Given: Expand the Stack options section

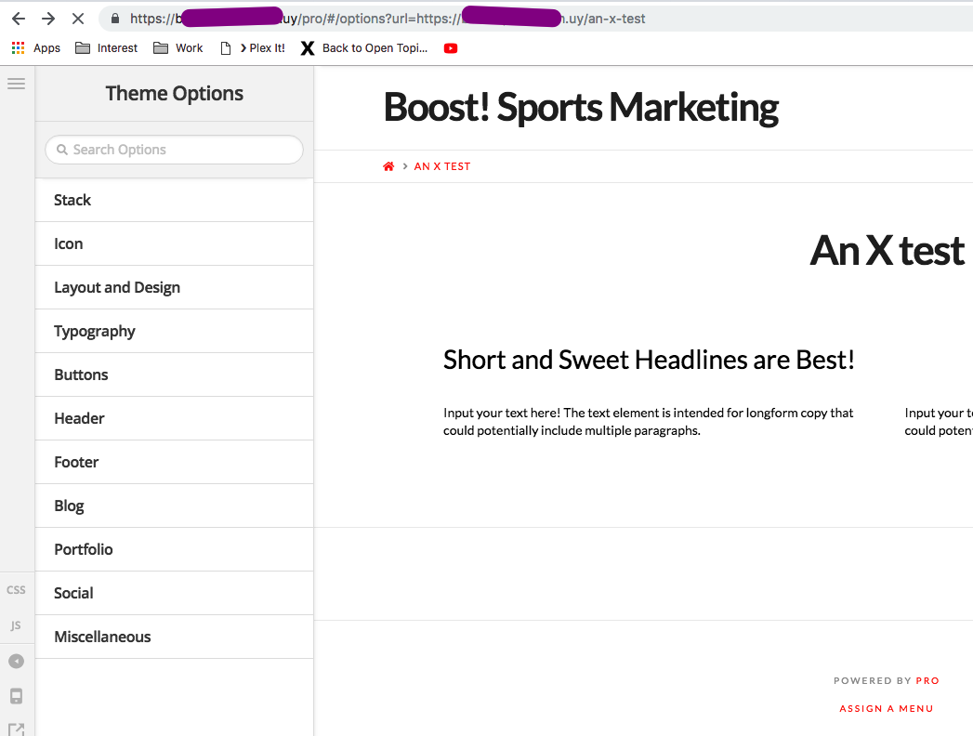Looking at the screenshot, I should pos(174,200).
